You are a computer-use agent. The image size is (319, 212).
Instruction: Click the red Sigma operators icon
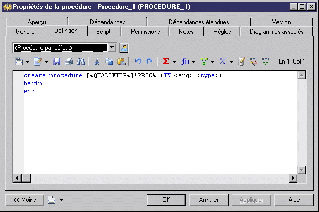(x=166, y=62)
